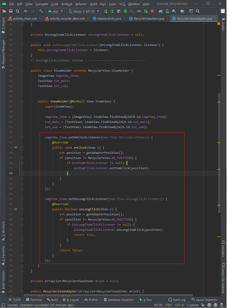Open the Refactor menu
The width and height of the screenshot is (227, 308).
[x=81, y=4]
